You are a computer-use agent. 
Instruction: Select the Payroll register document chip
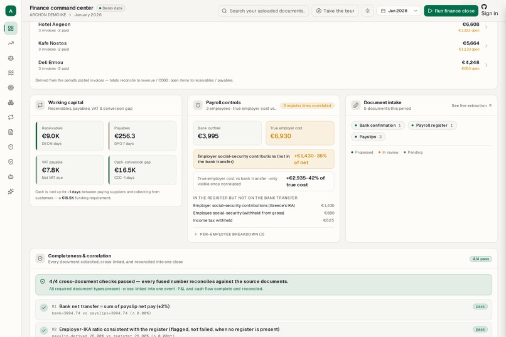[x=433, y=126]
